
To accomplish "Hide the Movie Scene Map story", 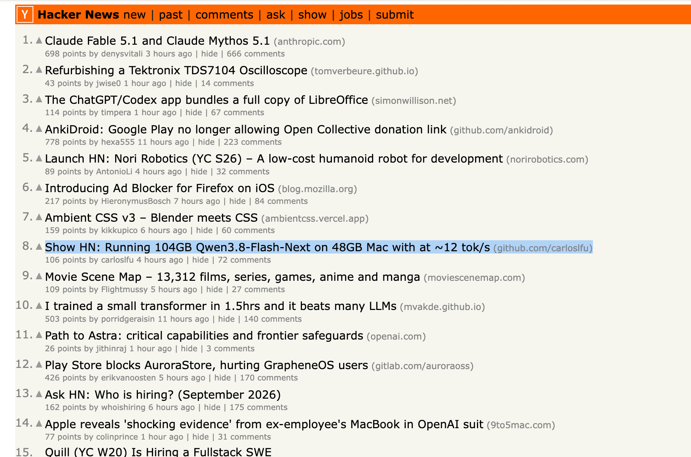I will (214, 290).
